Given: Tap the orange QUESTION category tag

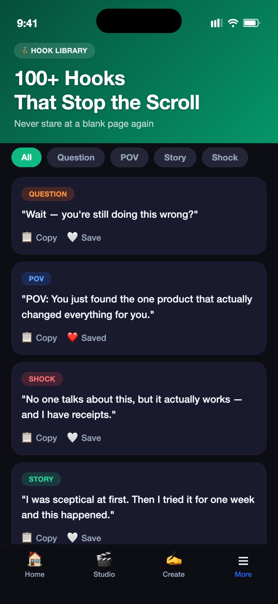Looking at the screenshot, I should (x=48, y=194).
